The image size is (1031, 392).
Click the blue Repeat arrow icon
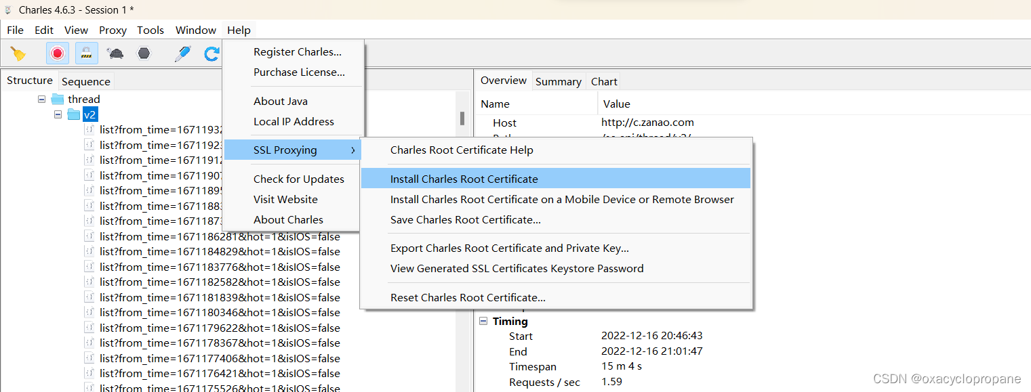(x=212, y=53)
